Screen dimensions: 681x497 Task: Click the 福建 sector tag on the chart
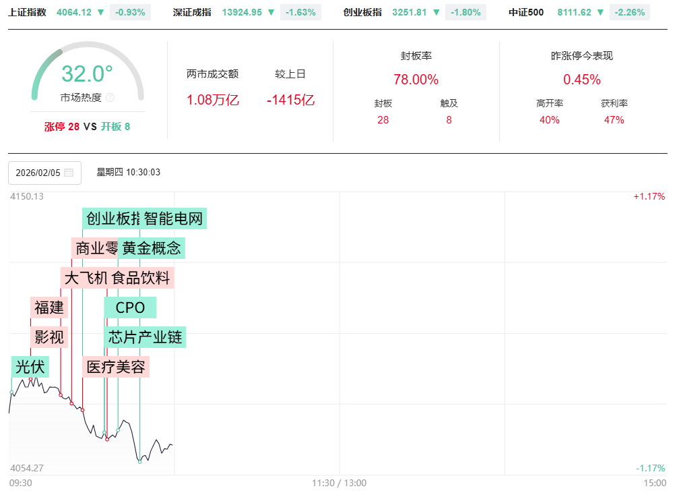coord(49,308)
